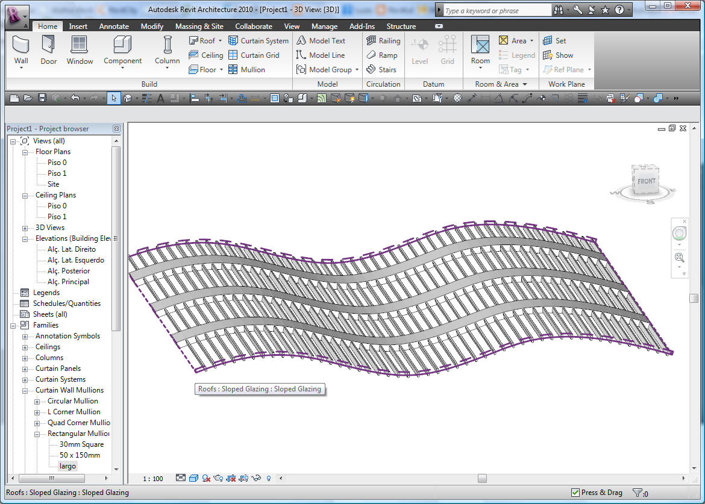Click the 1 : 100 view scale
The width and height of the screenshot is (705, 504).
tap(153, 479)
